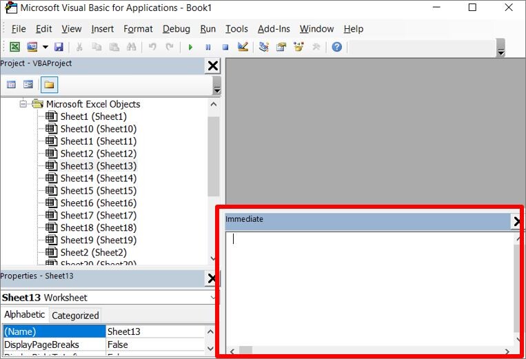Click the View Code icon in Project panel
The height and width of the screenshot is (359, 526).
click(12, 85)
